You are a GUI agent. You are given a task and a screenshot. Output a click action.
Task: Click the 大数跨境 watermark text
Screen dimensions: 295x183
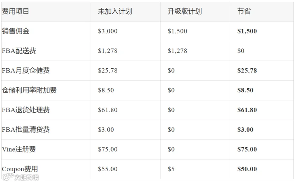(27, 177)
